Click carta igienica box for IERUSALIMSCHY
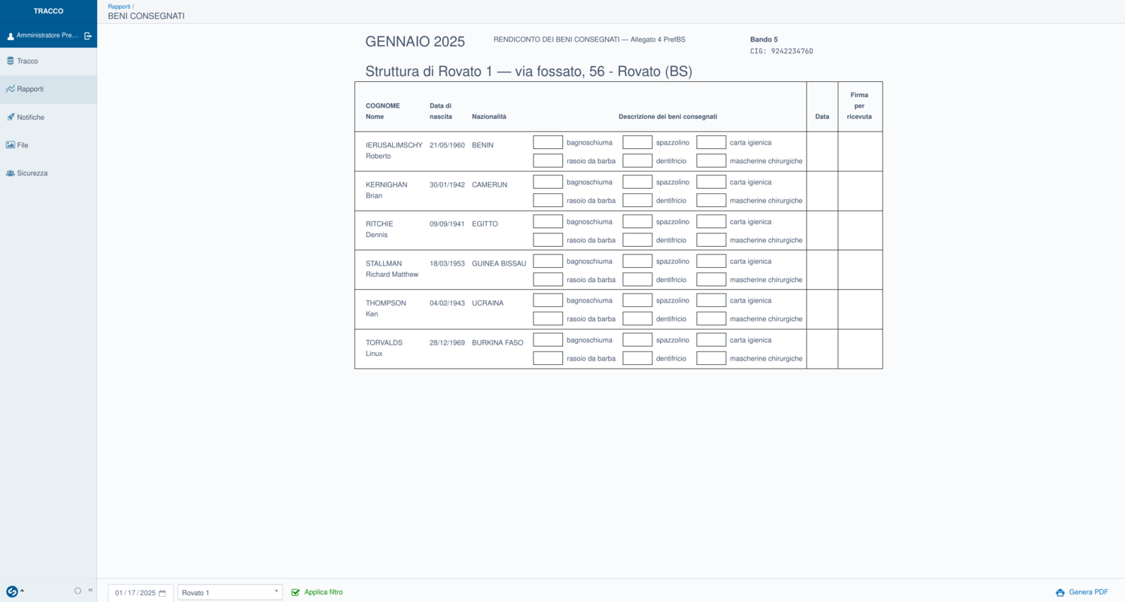Image resolution: width=1125 pixels, height=602 pixels. [711, 142]
